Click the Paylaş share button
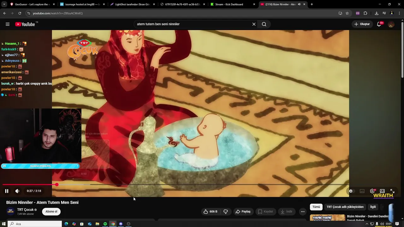404x227 pixels. (243, 212)
